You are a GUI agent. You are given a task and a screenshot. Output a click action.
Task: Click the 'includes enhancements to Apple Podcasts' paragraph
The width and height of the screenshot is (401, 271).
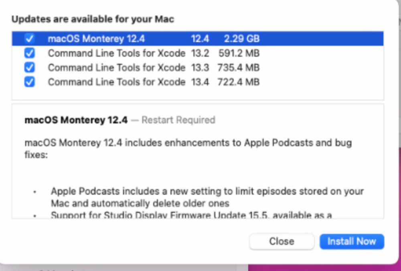[188, 149]
